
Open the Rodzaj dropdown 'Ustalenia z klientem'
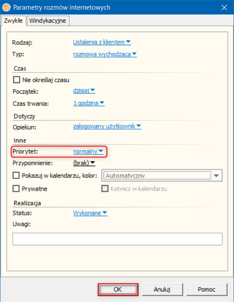(x=102, y=42)
